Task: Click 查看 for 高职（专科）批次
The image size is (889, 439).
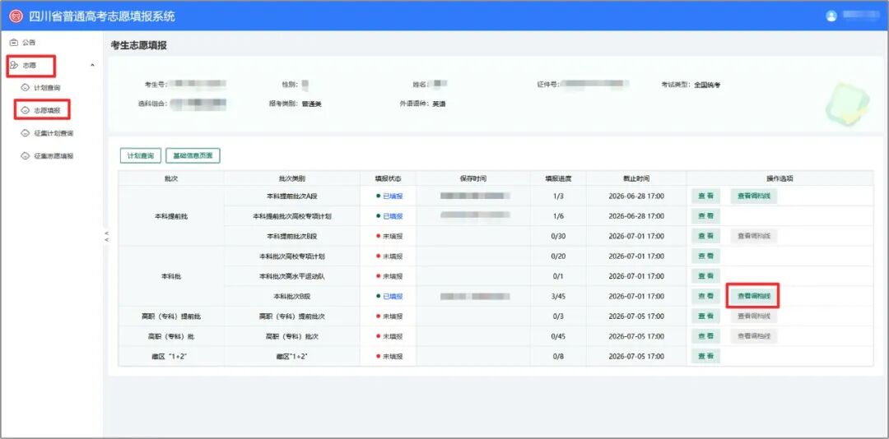Action: point(705,336)
